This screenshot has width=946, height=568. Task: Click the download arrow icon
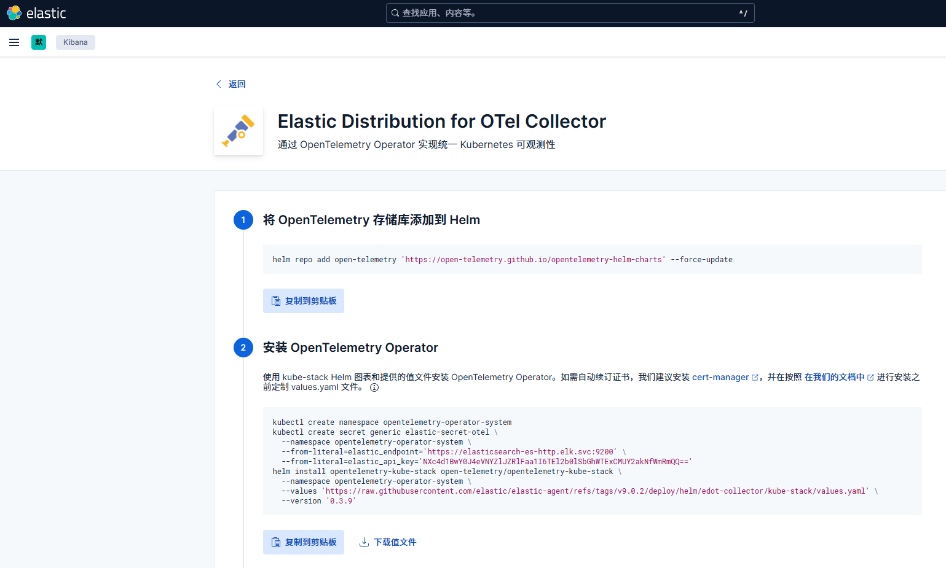364,542
